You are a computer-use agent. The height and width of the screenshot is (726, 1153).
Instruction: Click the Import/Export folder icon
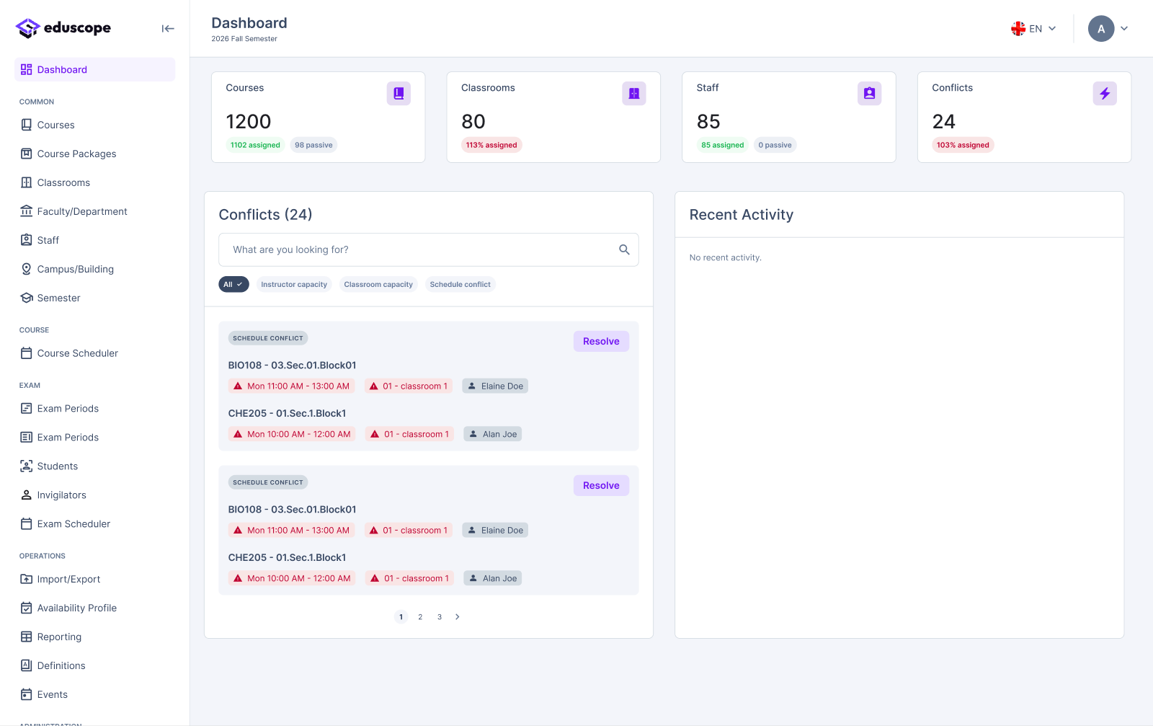27,579
